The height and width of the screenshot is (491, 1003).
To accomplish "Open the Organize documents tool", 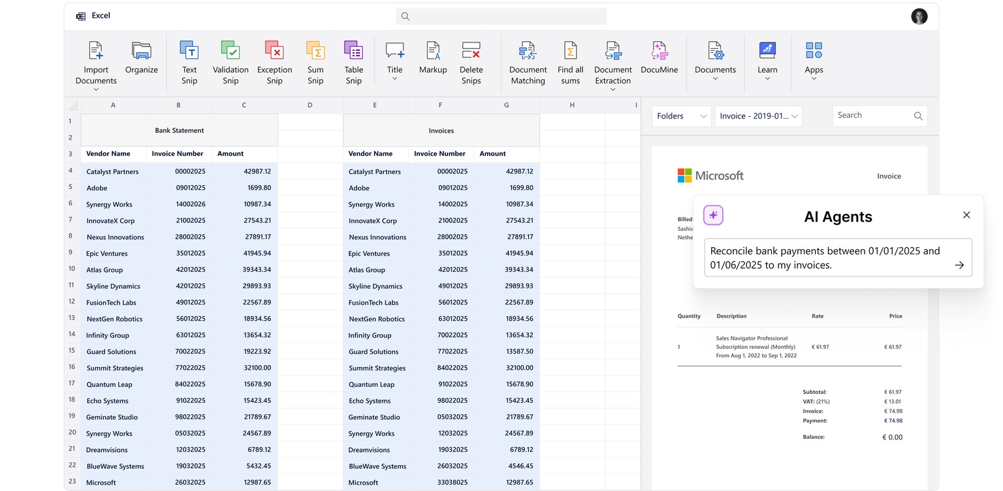I will click(141, 51).
